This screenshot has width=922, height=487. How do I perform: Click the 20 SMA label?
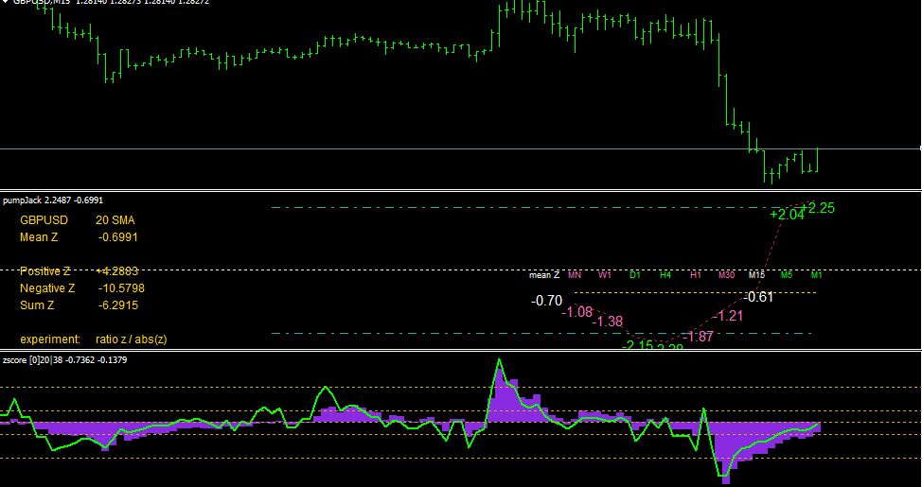tap(115, 220)
